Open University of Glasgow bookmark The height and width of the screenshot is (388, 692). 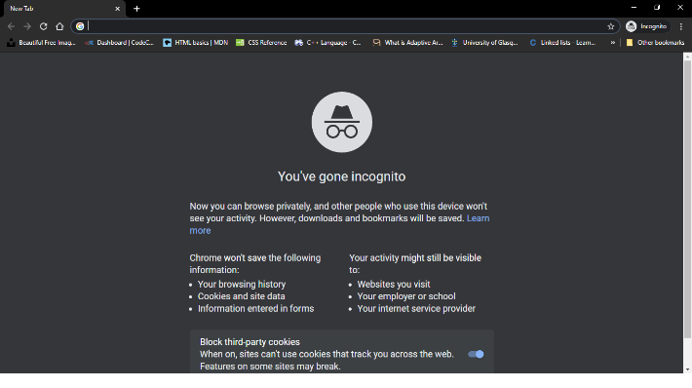[x=484, y=42]
